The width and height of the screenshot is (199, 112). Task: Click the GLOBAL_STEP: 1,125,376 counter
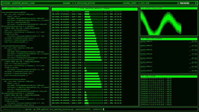[136, 3]
